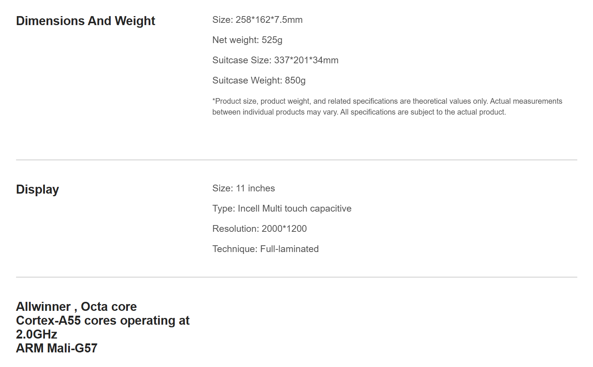
Task: Click the Suitcase Size 337*201*34mm line
Action: point(275,60)
